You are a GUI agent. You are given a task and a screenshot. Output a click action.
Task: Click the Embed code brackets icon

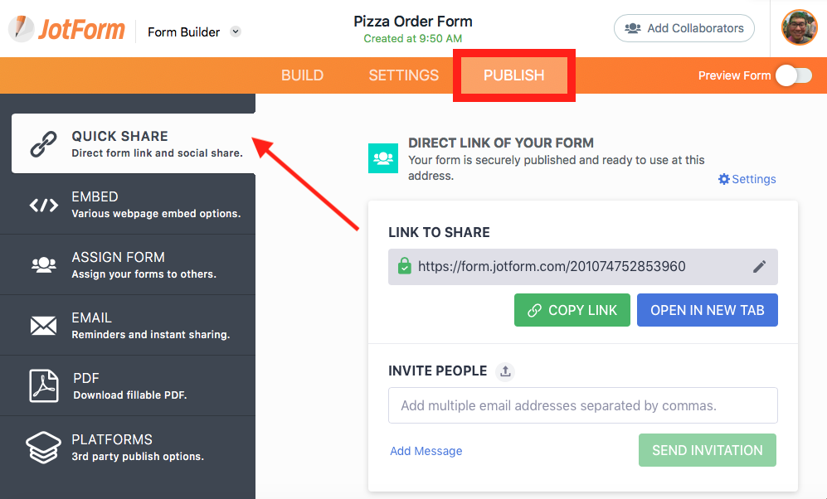44,205
